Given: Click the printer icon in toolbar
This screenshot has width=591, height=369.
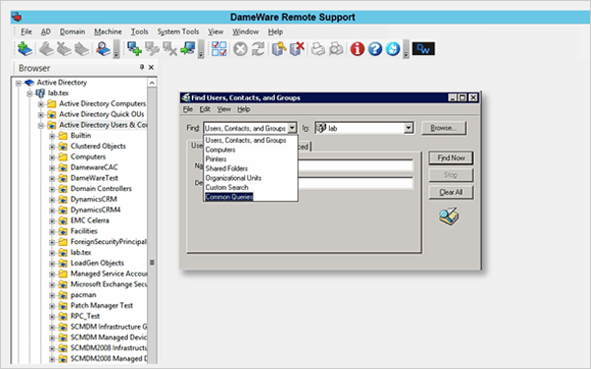Looking at the screenshot, I should 318,49.
